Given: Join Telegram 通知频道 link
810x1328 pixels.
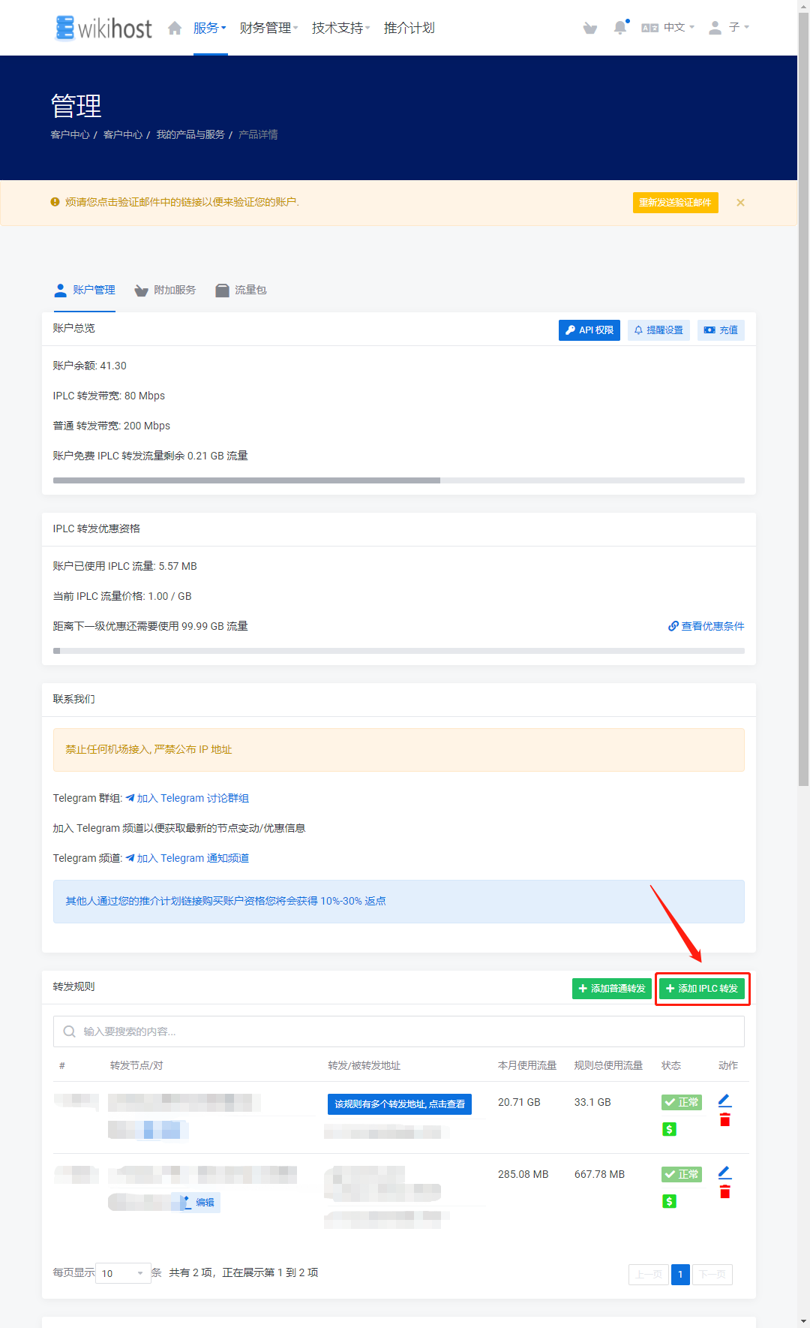Looking at the screenshot, I should tap(187, 858).
